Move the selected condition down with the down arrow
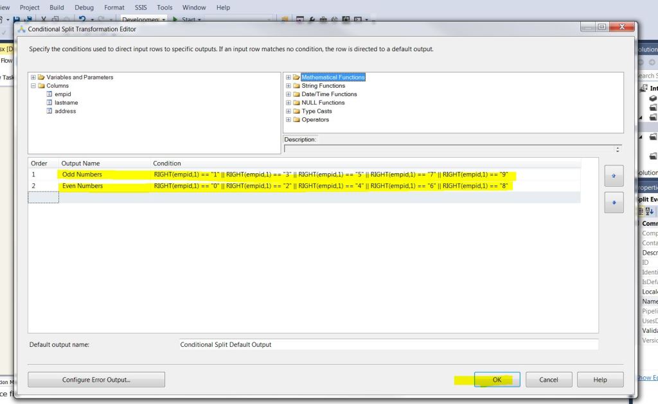658x404 pixels. click(614, 203)
